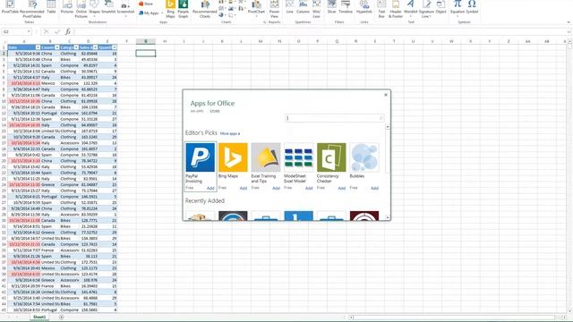This screenshot has height=322, width=573.
Task: Insert a Timeline filter
Action: pyautogui.click(x=346, y=7)
